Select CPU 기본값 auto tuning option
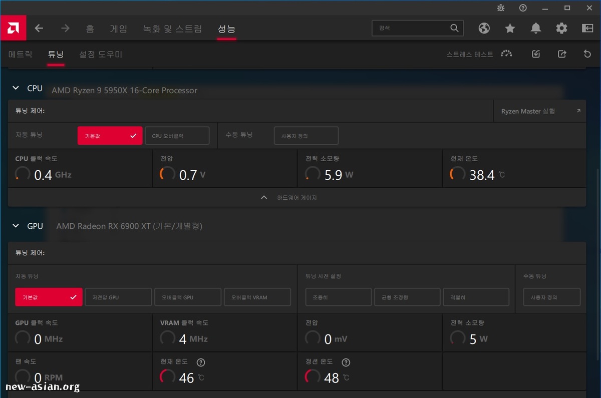 click(110, 136)
